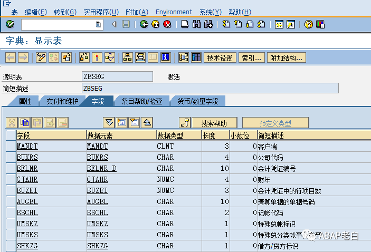The width and height of the screenshot is (371, 252).
Task: Click the Save disk icon
Action: coord(126,24)
